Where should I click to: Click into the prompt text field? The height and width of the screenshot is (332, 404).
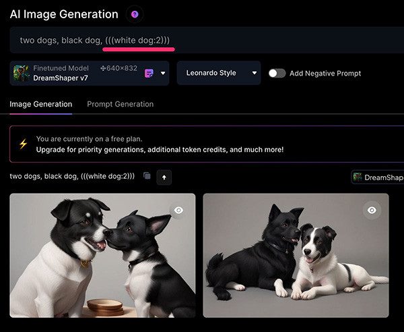[207, 40]
